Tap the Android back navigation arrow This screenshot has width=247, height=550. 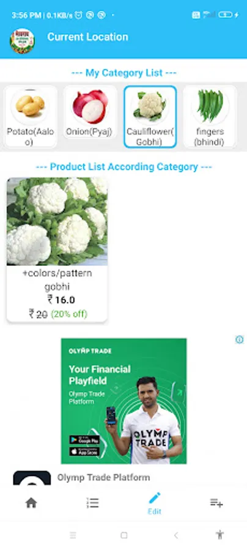coord(176,535)
